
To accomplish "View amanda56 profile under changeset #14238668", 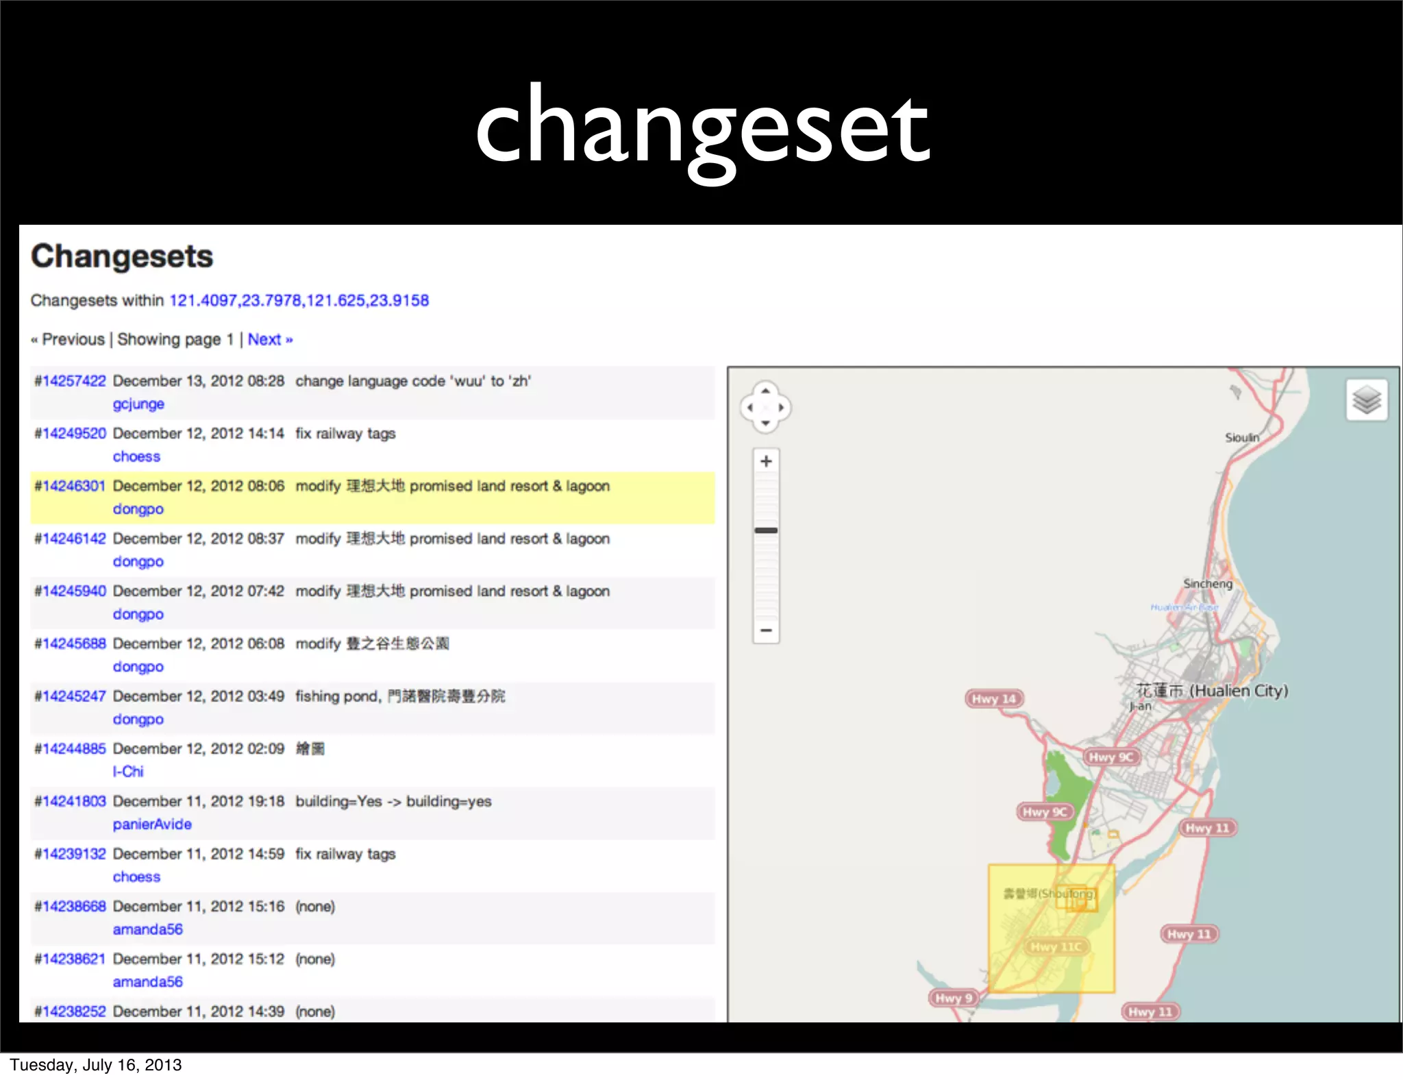I will point(148,929).
